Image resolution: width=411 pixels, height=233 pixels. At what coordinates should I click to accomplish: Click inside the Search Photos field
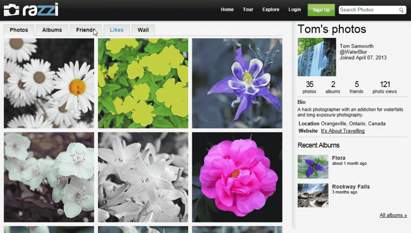pos(367,10)
